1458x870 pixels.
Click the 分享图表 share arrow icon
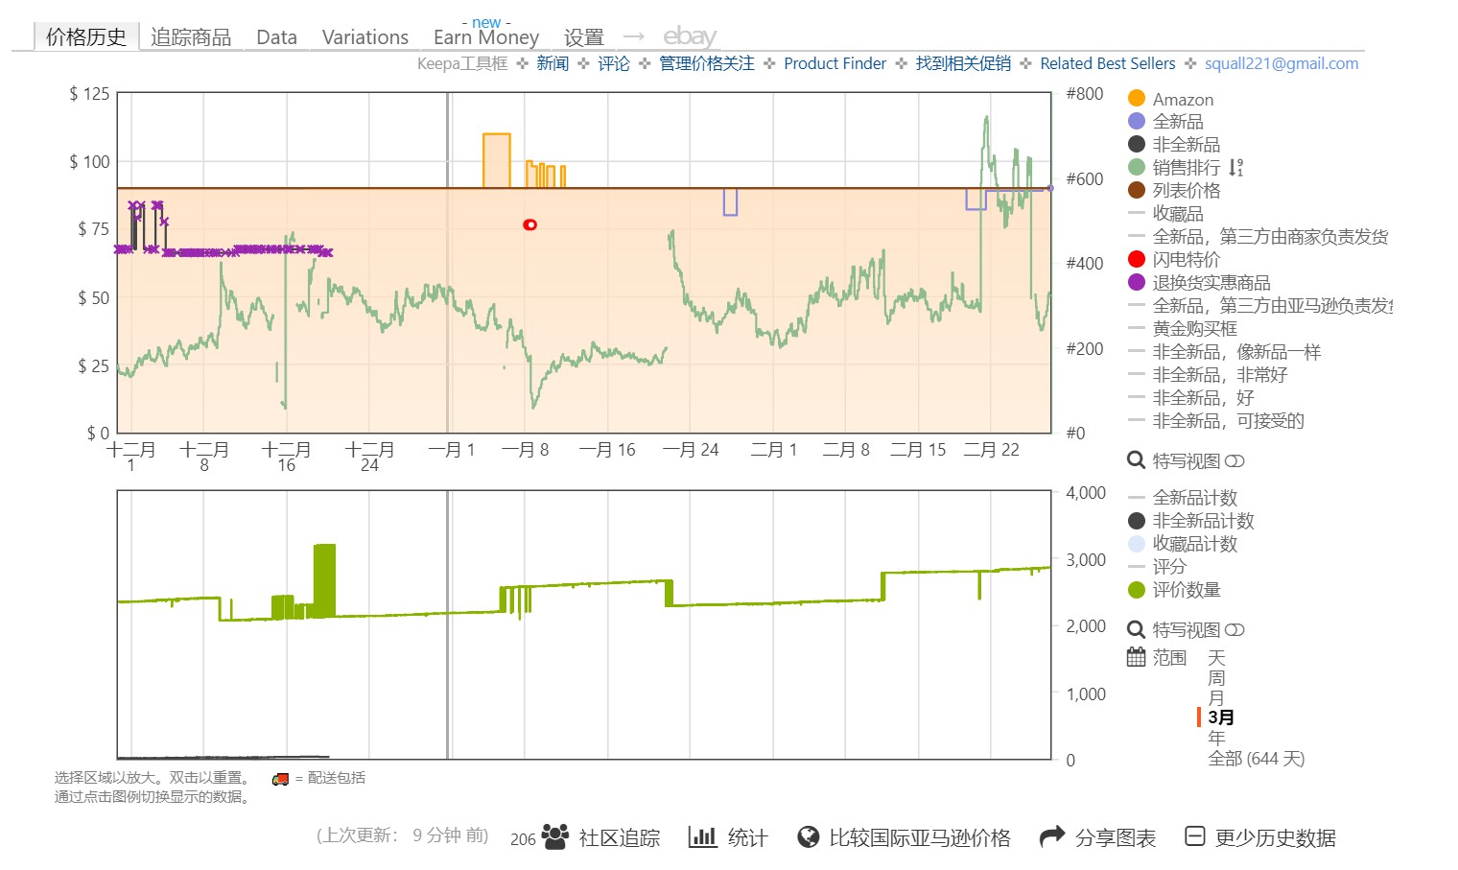coord(1053,837)
